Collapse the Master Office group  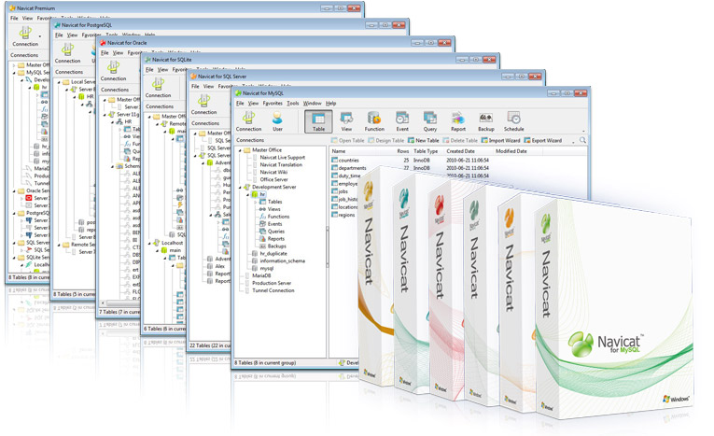[x=240, y=150]
